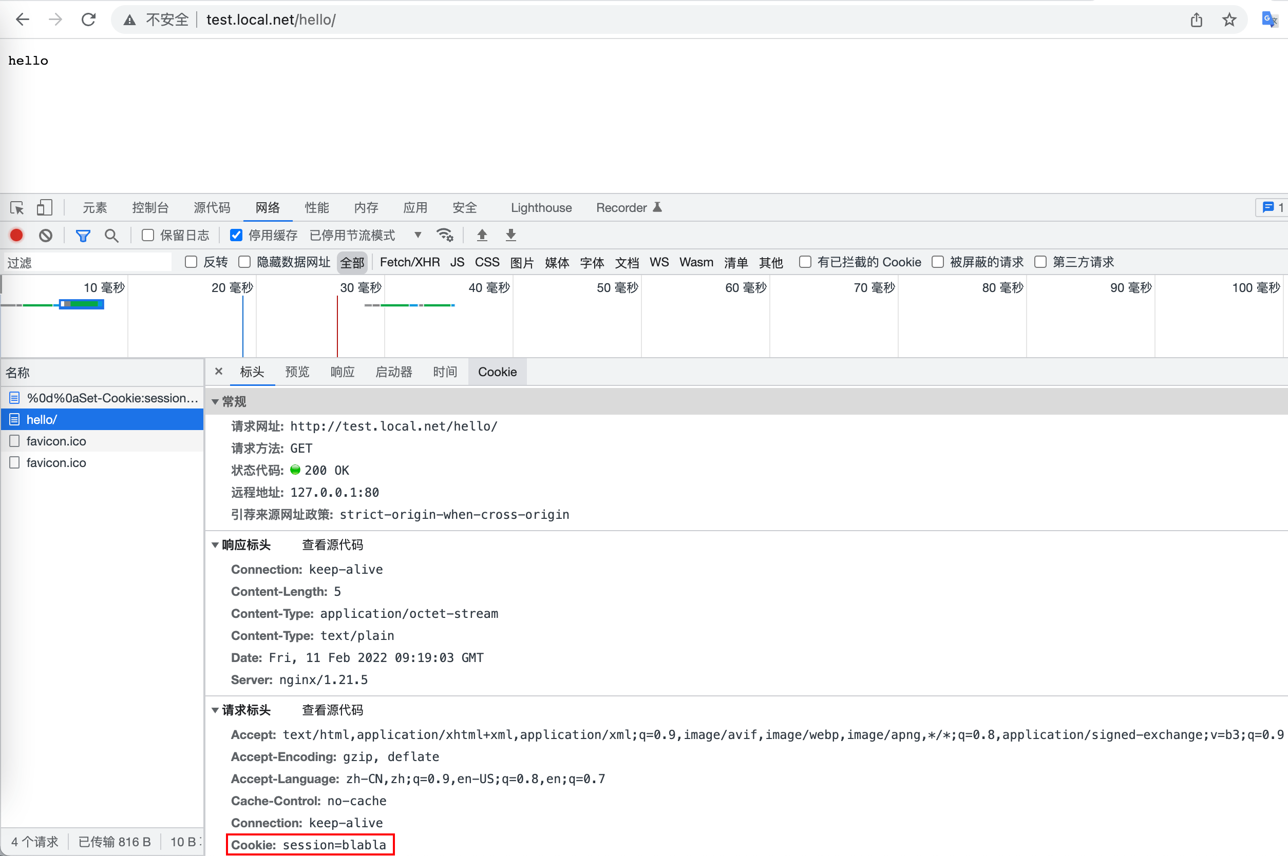Open the network conditions wifi settings icon
1288x856 pixels.
[x=445, y=235]
